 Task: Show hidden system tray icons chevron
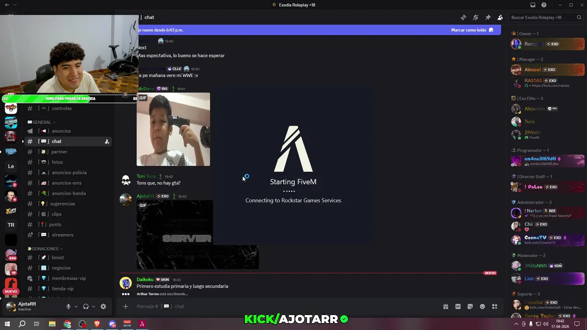516,324
